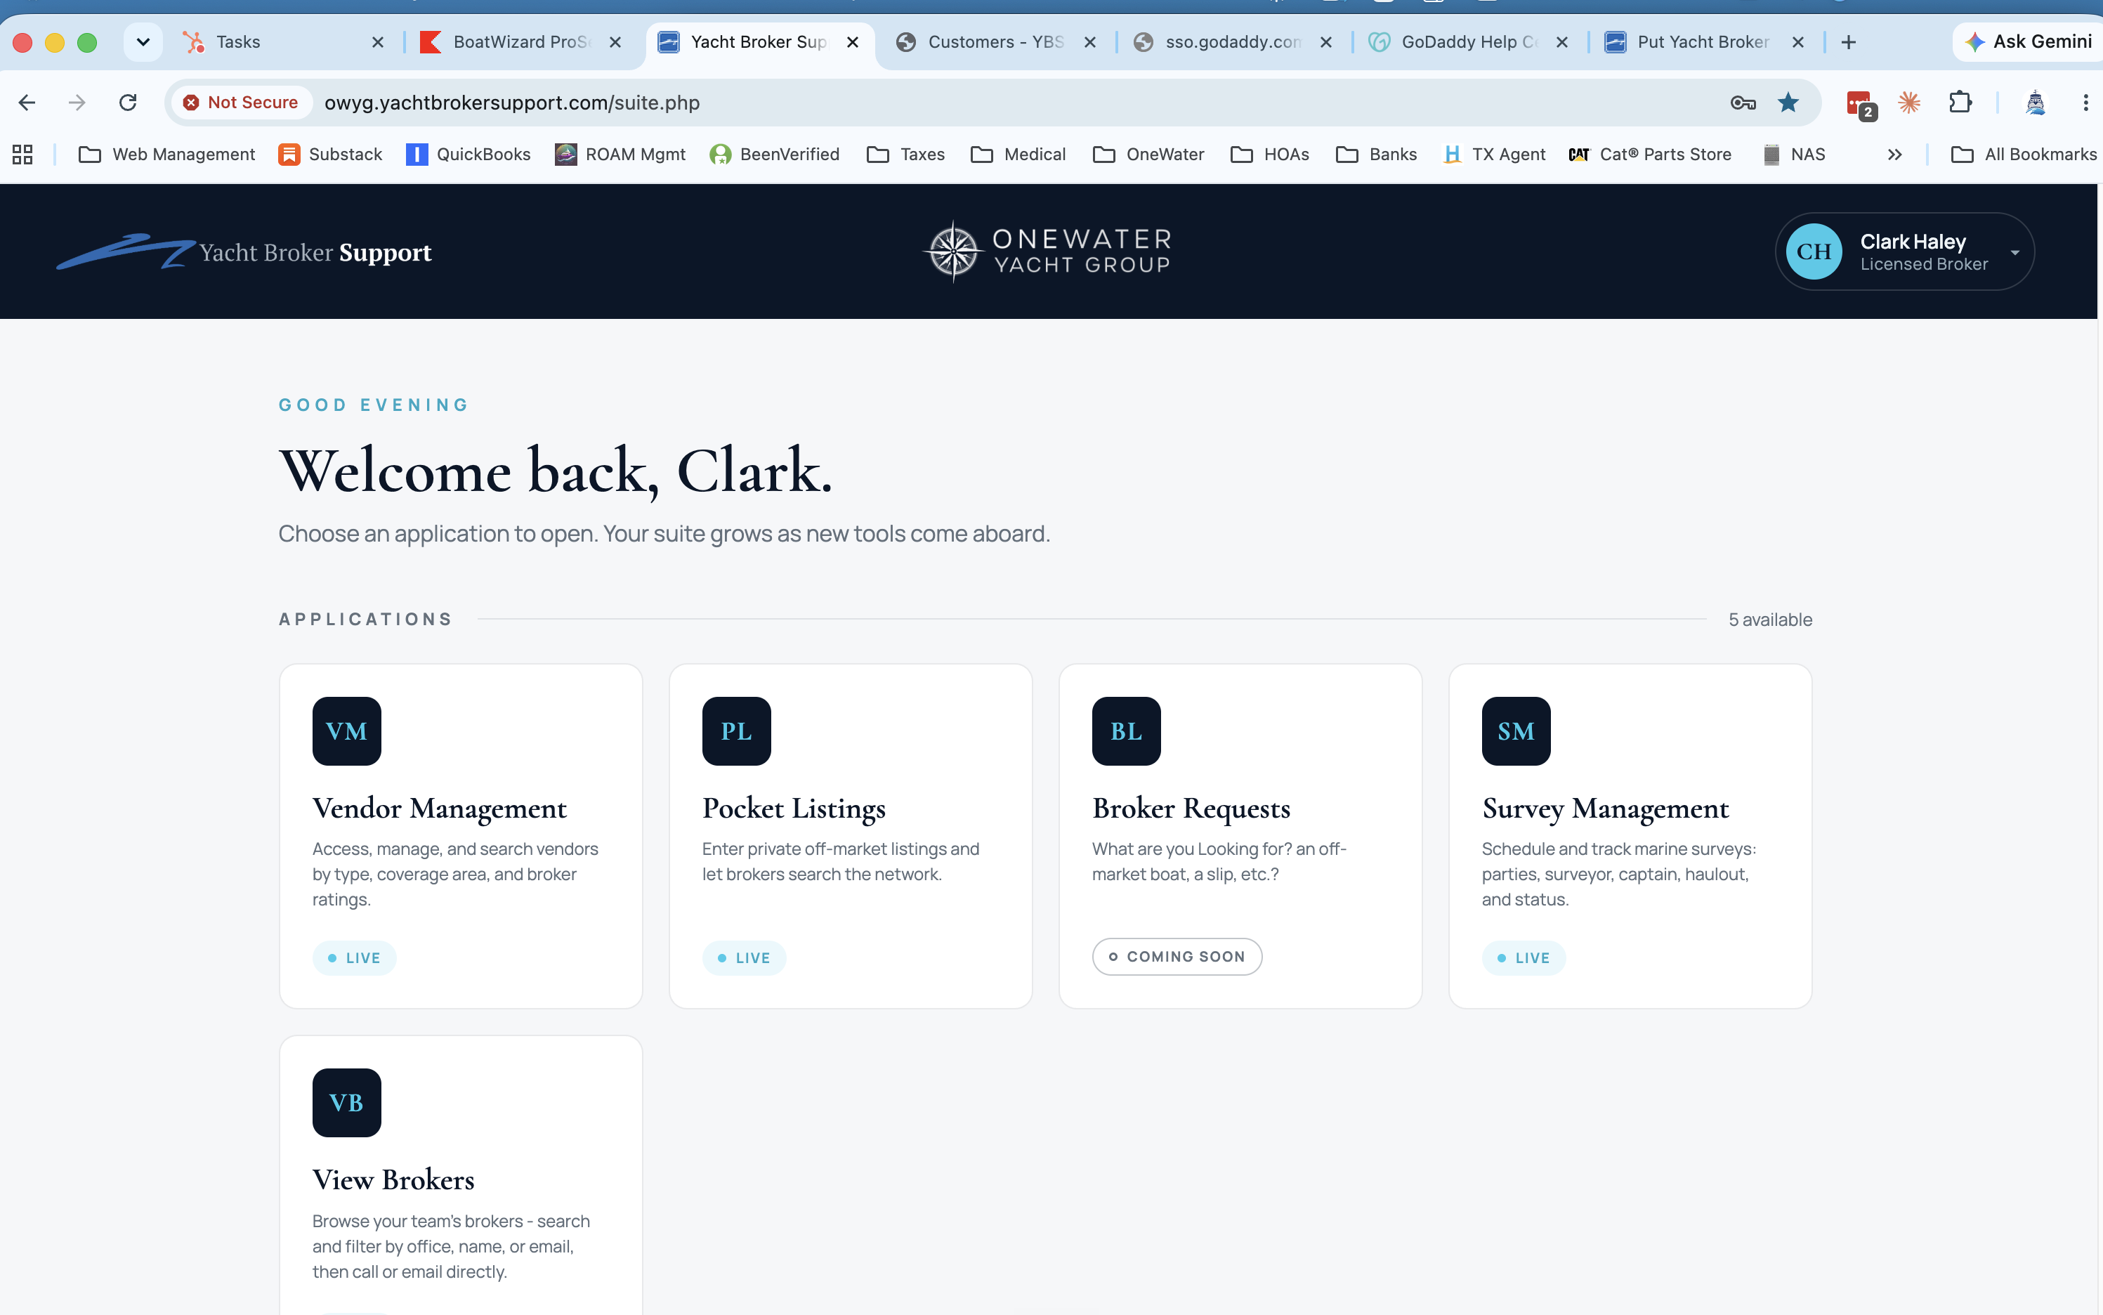This screenshot has height=1315, width=2103.
Task: Open the Web Management bookmark folder
Action: (x=167, y=154)
